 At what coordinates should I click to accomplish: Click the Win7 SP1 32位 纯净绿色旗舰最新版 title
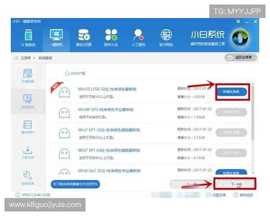109,130
